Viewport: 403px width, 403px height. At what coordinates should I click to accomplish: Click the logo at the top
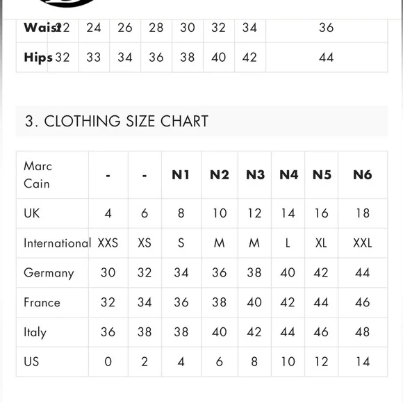(x=66, y=3)
